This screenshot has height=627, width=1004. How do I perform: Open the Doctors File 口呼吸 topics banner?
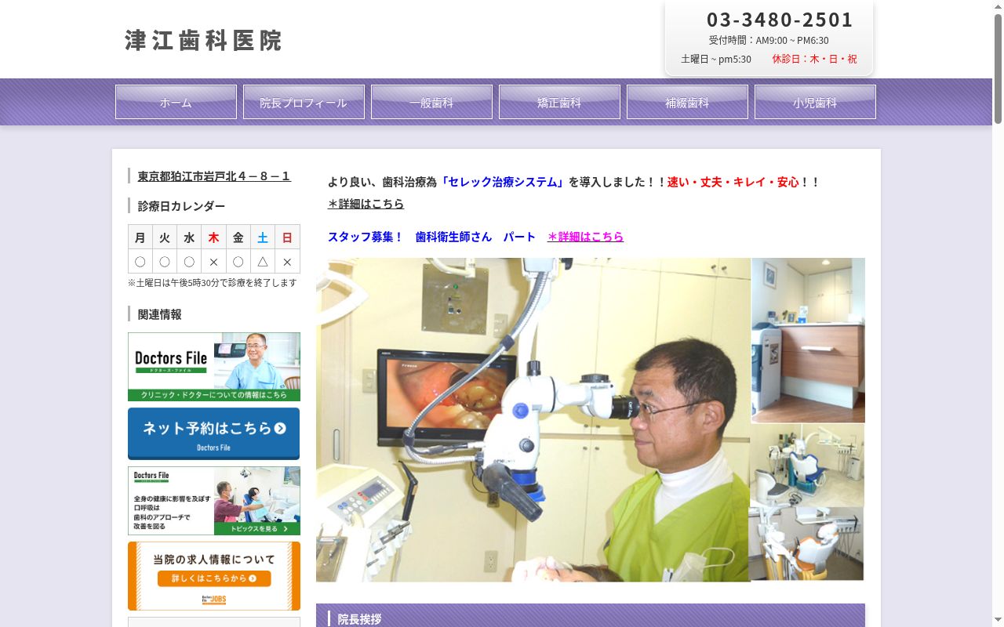click(214, 501)
